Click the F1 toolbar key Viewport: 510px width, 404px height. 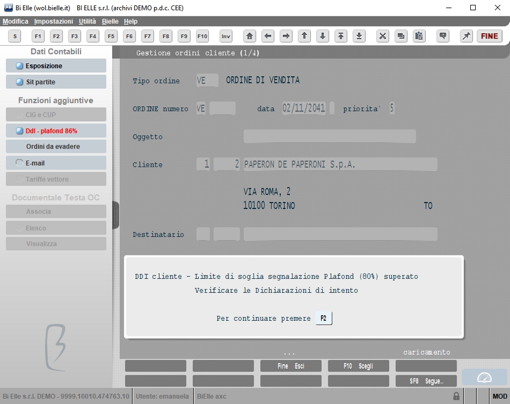pos(38,36)
